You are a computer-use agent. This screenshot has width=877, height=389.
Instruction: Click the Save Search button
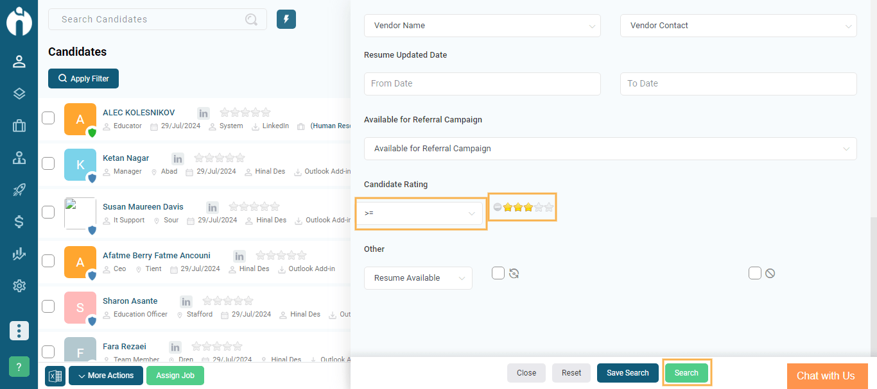pos(627,373)
